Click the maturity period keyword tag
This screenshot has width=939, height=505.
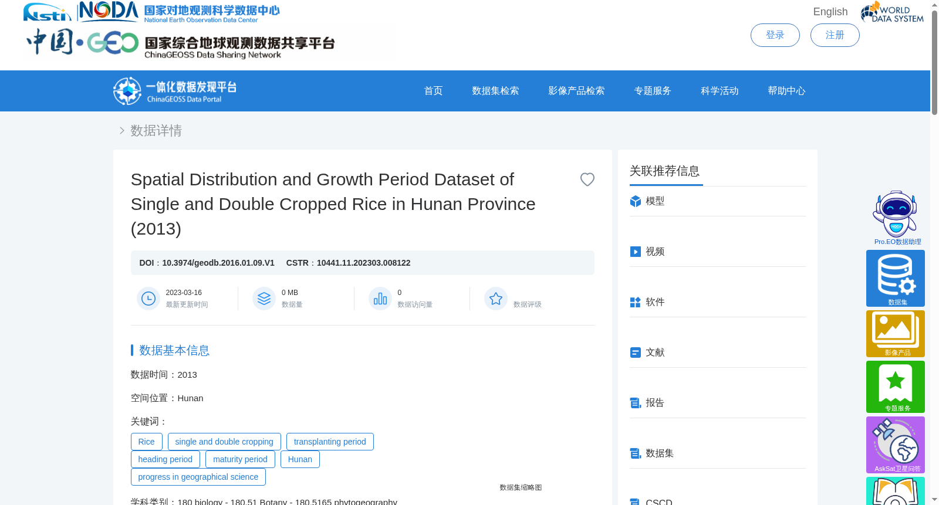pos(240,459)
